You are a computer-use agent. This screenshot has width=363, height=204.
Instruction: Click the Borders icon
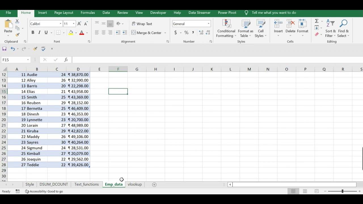point(58,33)
